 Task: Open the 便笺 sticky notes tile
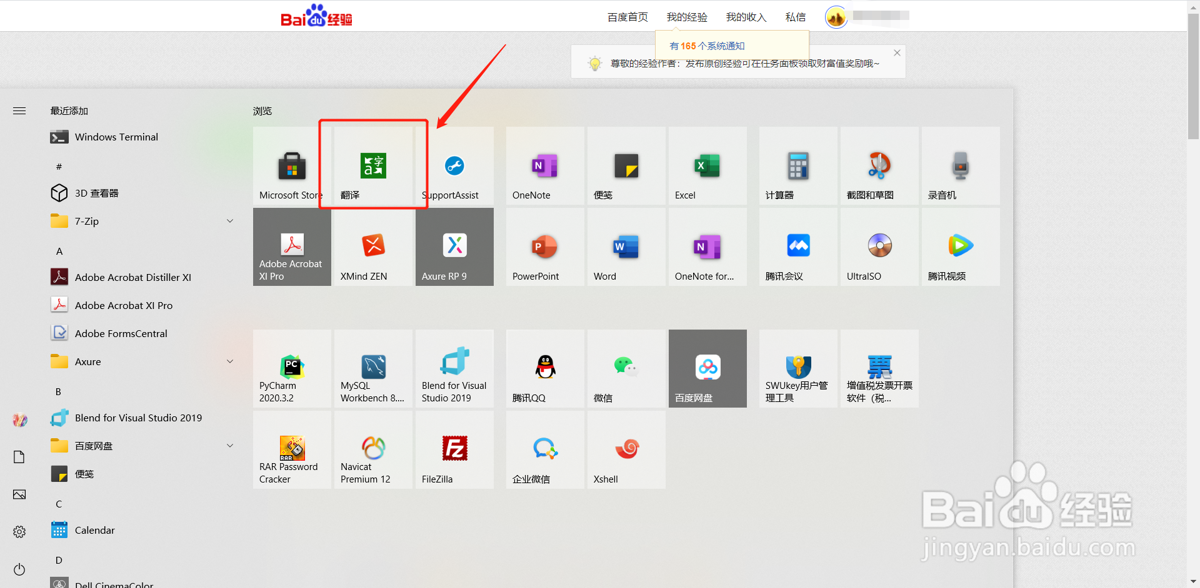coord(626,166)
